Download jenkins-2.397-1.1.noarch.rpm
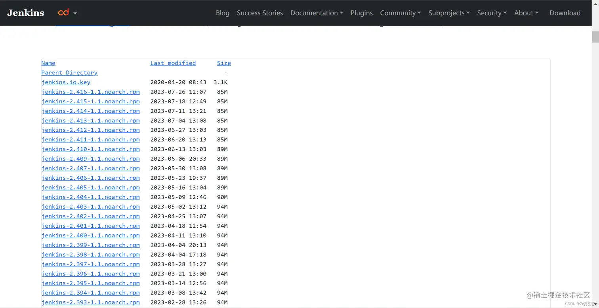The width and height of the screenshot is (599, 308). pyautogui.click(x=90, y=264)
